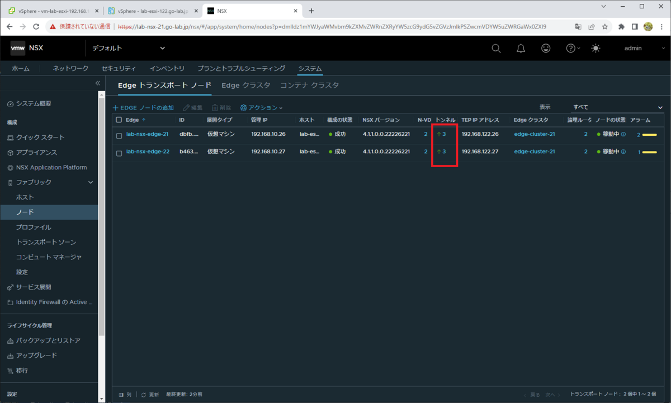Switch to the コンテナ クラスタ tab
This screenshot has width=671, height=403.
coord(309,86)
